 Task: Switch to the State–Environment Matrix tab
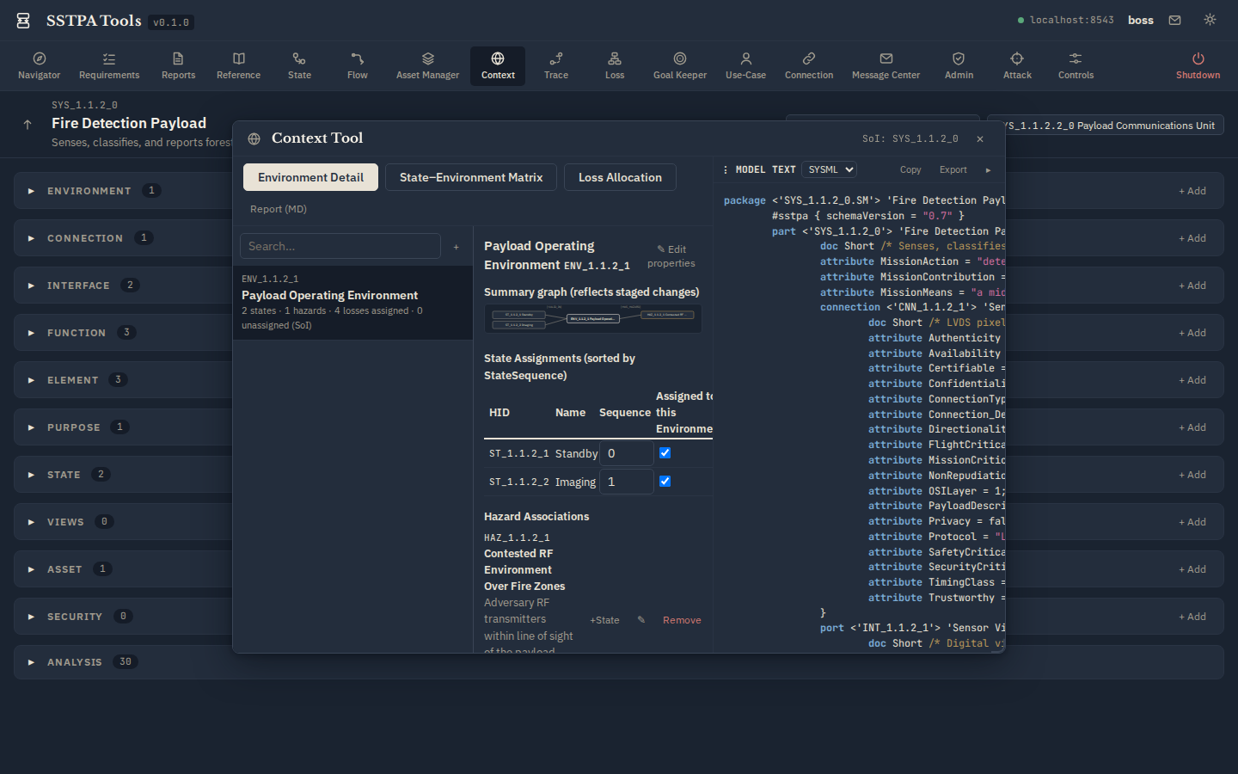pyautogui.click(x=471, y=177)
